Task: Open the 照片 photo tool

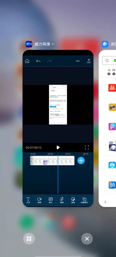Action: 51,200
